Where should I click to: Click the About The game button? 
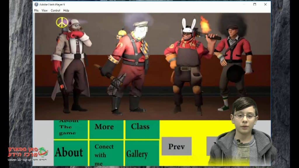point(71,129)
